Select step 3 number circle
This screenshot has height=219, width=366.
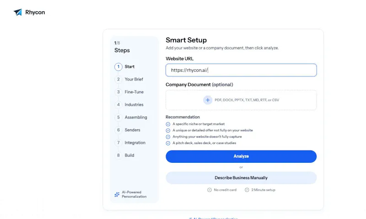pyautogui.click(x=118, y=92)
